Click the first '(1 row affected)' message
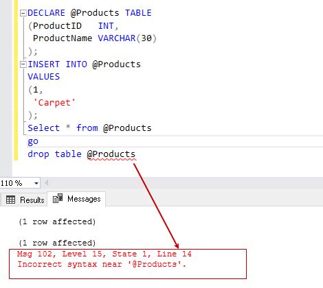The width and height of the screenshot is (323, 288). (x=57, y=221)
